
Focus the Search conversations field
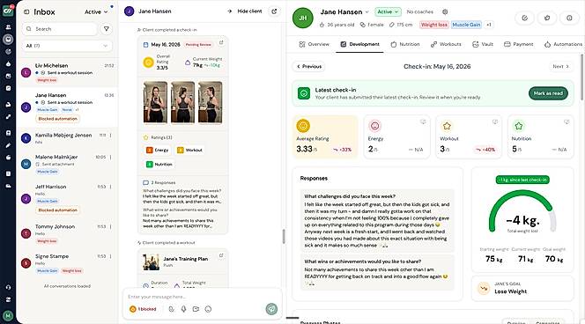click(x=60, y=29)
